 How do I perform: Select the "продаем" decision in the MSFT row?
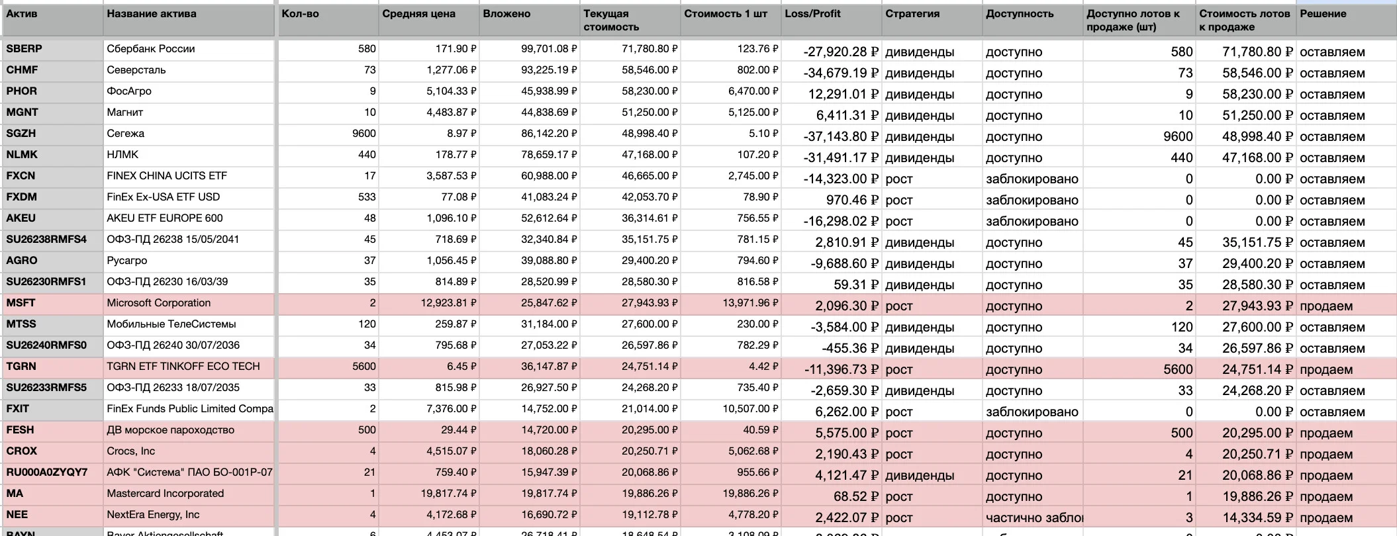(1347, 306)
